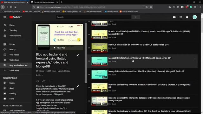Image resolution: width=203 pixels, height=114 pixels.
Task: Open MongoDB Installation on Linux Machine video
Action: tap(146, 71)
